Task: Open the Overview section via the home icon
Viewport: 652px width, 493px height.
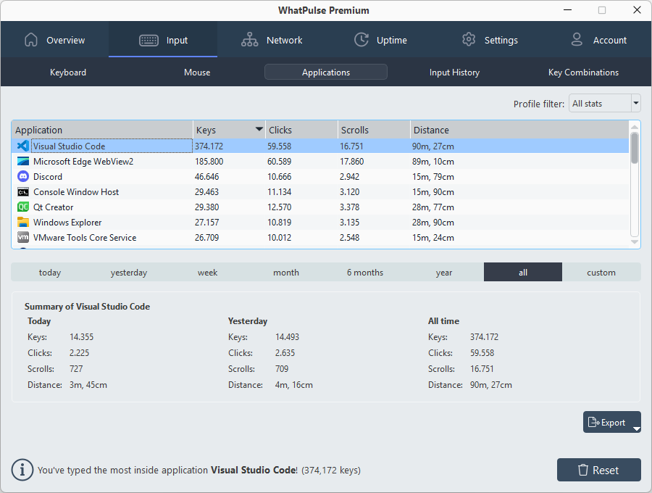Action: [30, 40]
